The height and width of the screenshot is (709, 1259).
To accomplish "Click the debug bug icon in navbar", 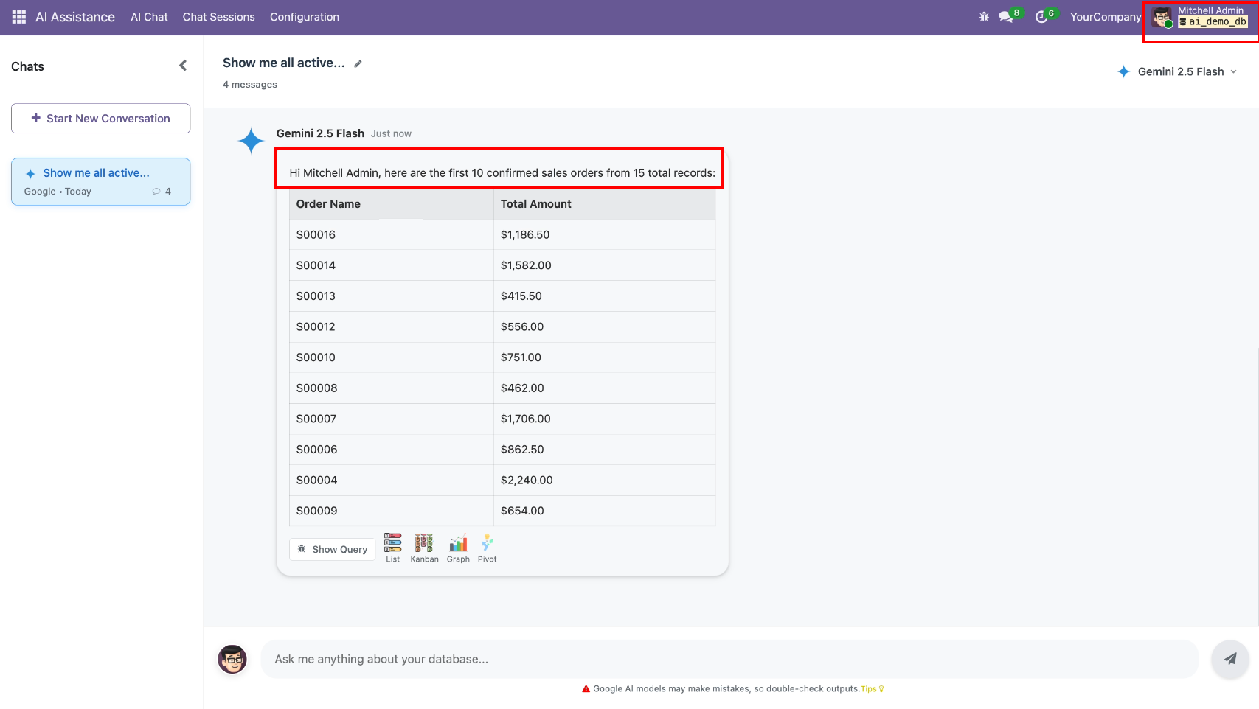I will (984, 17).
